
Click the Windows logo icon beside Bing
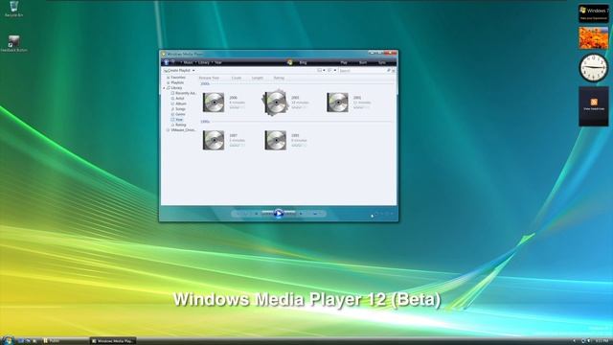(289, 62)
